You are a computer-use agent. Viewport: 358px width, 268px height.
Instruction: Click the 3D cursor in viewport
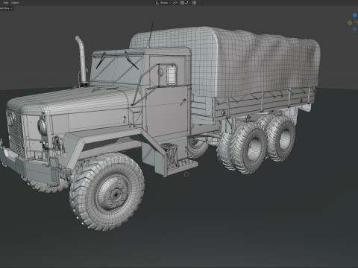pyautogui.click(x=186, y=174)
